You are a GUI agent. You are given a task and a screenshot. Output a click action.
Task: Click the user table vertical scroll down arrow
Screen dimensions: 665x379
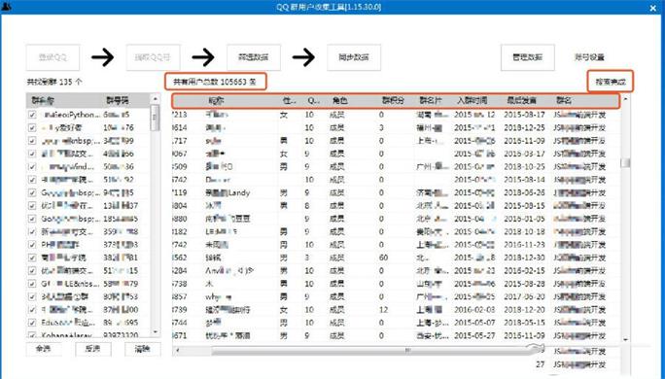pos(625,339)
